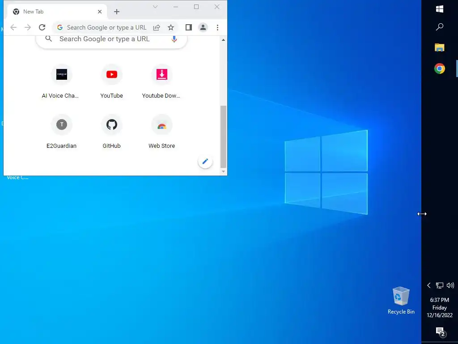Go forward with the forward arrow
The image size is (458, 344).
(x=28, y=27)
